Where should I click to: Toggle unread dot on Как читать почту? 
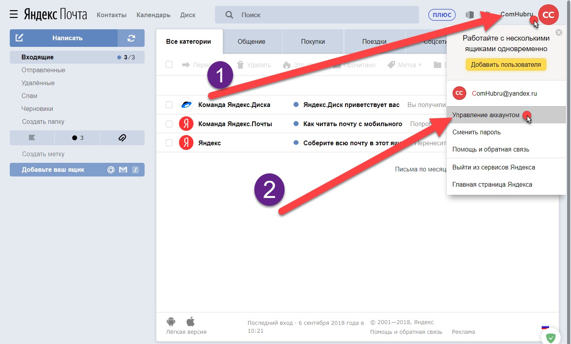pos(296,123)
